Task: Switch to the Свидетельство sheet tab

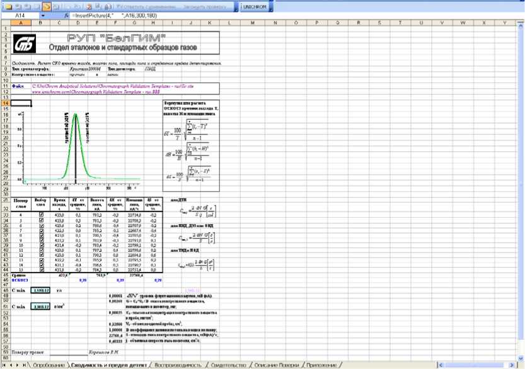Action: click(228, 365)
